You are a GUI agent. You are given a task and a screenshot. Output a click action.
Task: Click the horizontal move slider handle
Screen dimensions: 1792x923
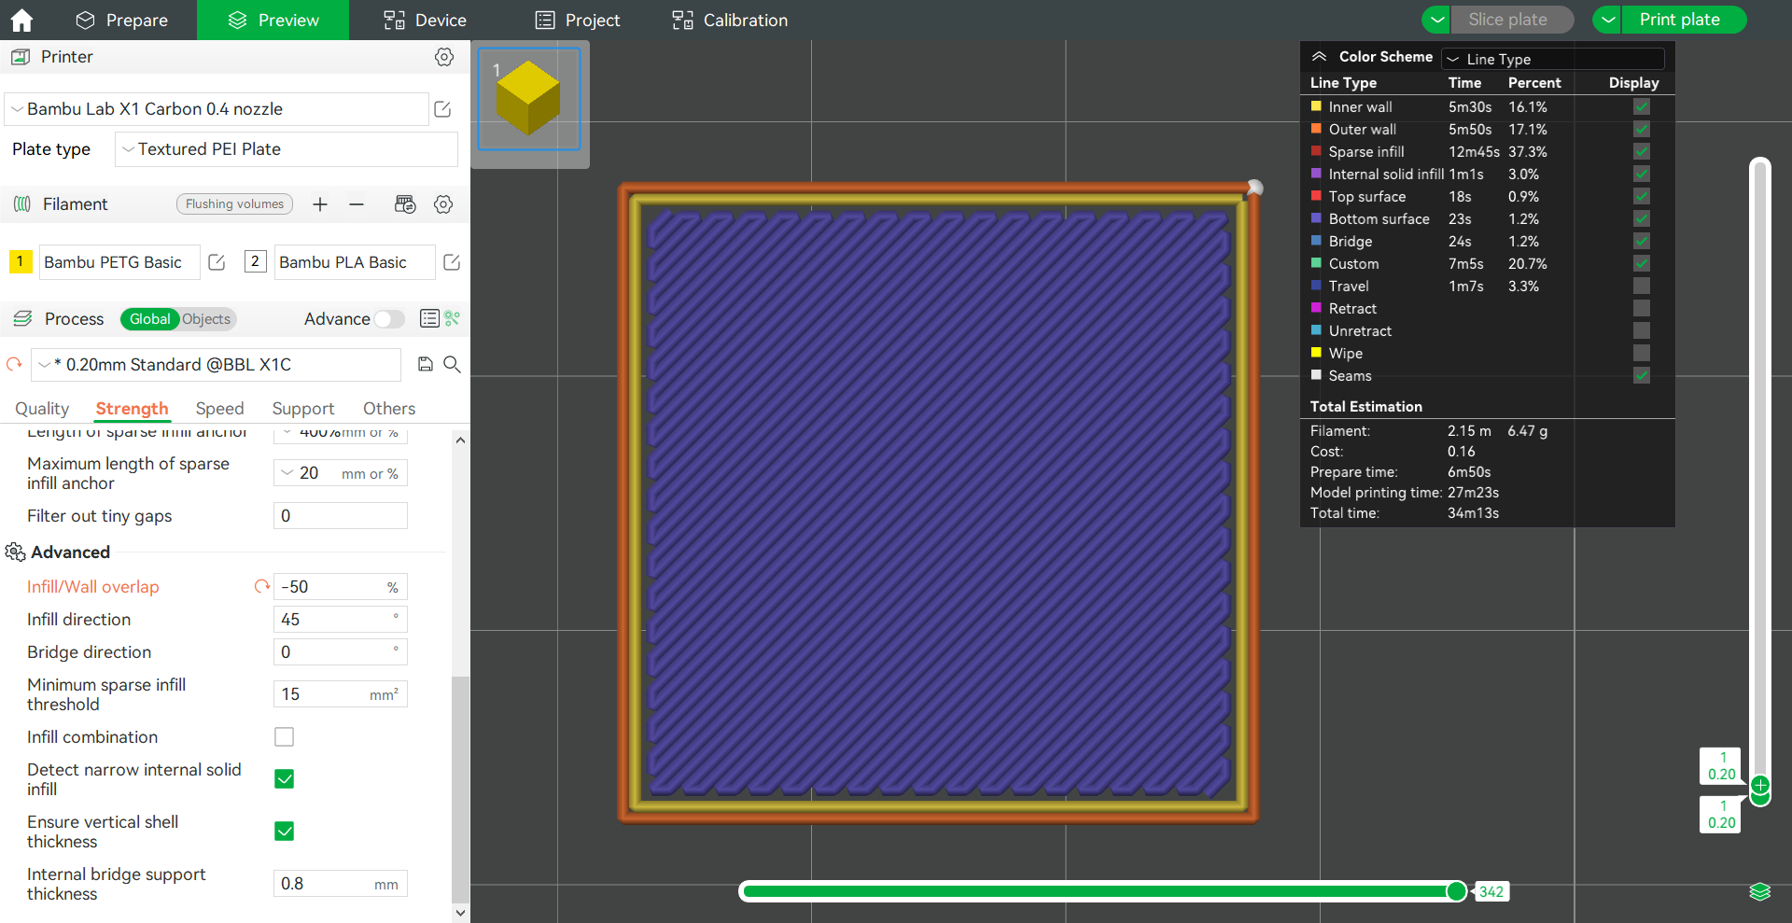click(1456, 891)
